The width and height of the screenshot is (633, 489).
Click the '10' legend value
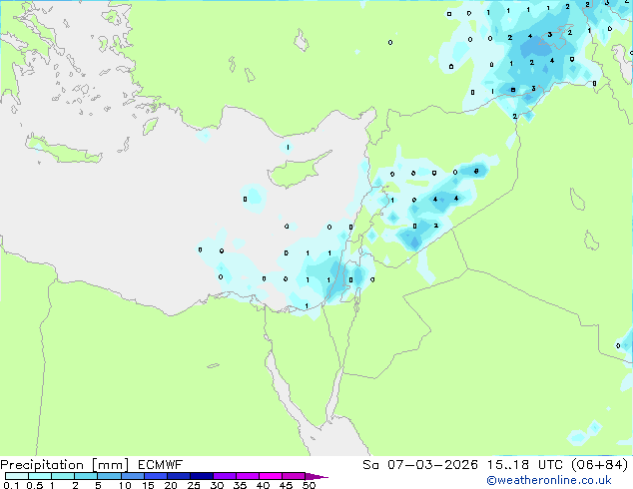tap(125, 485)
